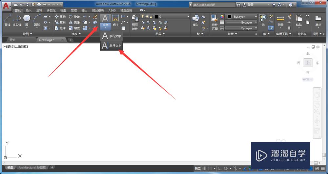Click the black layer 0 color swatch
The height and width of the screenshot is (174, 328).
(x=156, y=16)
